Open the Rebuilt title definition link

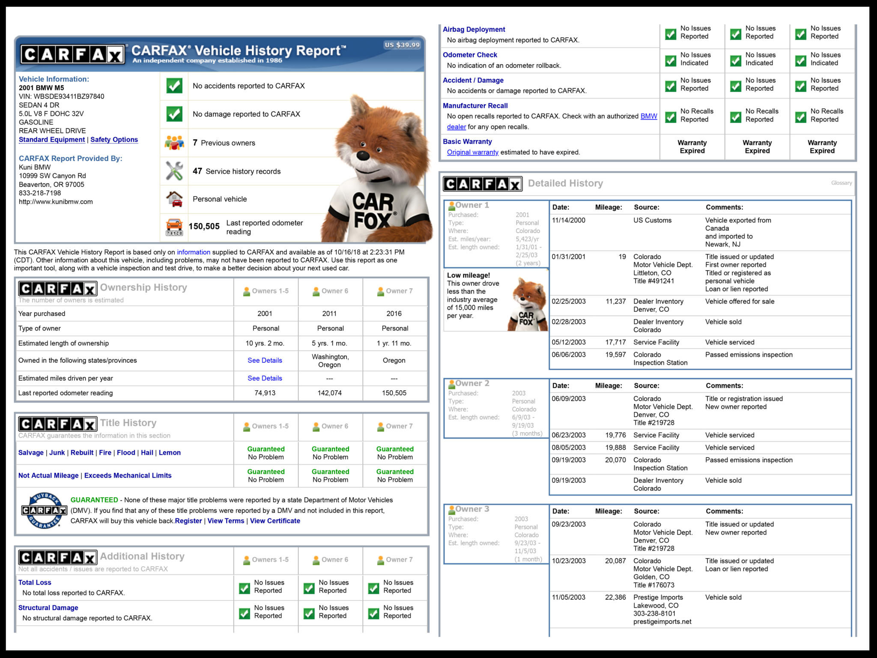(82, 453)
